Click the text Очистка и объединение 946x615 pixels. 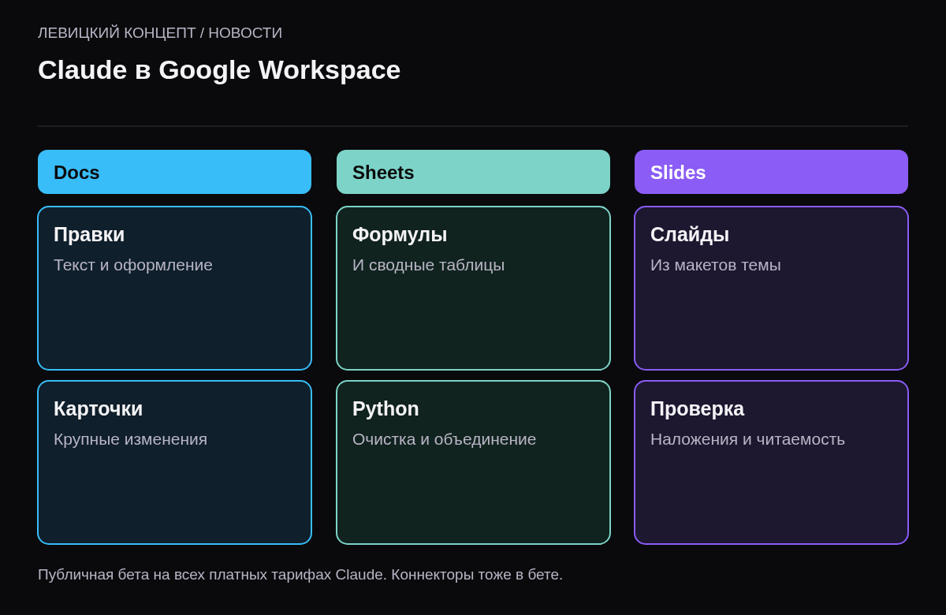444,439
